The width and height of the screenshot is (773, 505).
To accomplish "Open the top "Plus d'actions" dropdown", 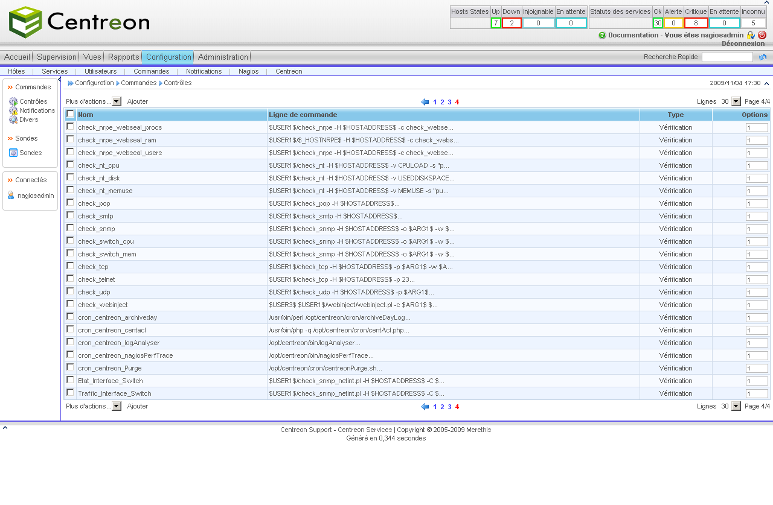I will (117, 102).
